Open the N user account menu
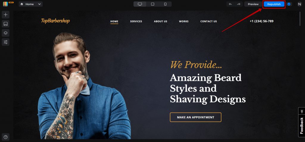Viewport: 305px width, 142px height. [299, 4]
